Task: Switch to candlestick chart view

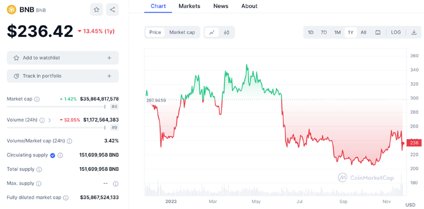Action: 227,32
